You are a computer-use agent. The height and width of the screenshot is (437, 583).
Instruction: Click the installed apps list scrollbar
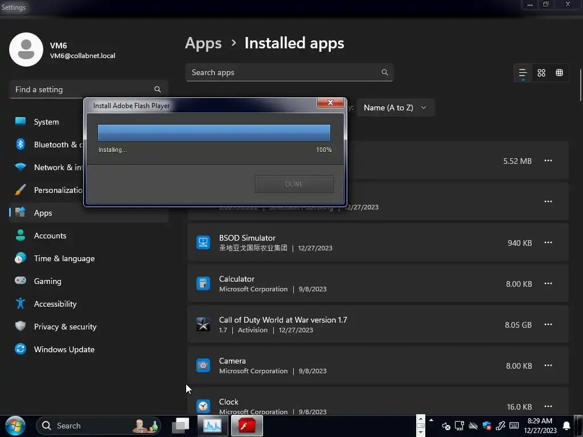pos(580,85)
